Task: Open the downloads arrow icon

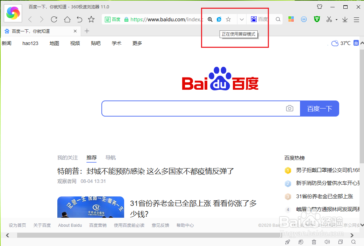Action: [x=345, y=20]
